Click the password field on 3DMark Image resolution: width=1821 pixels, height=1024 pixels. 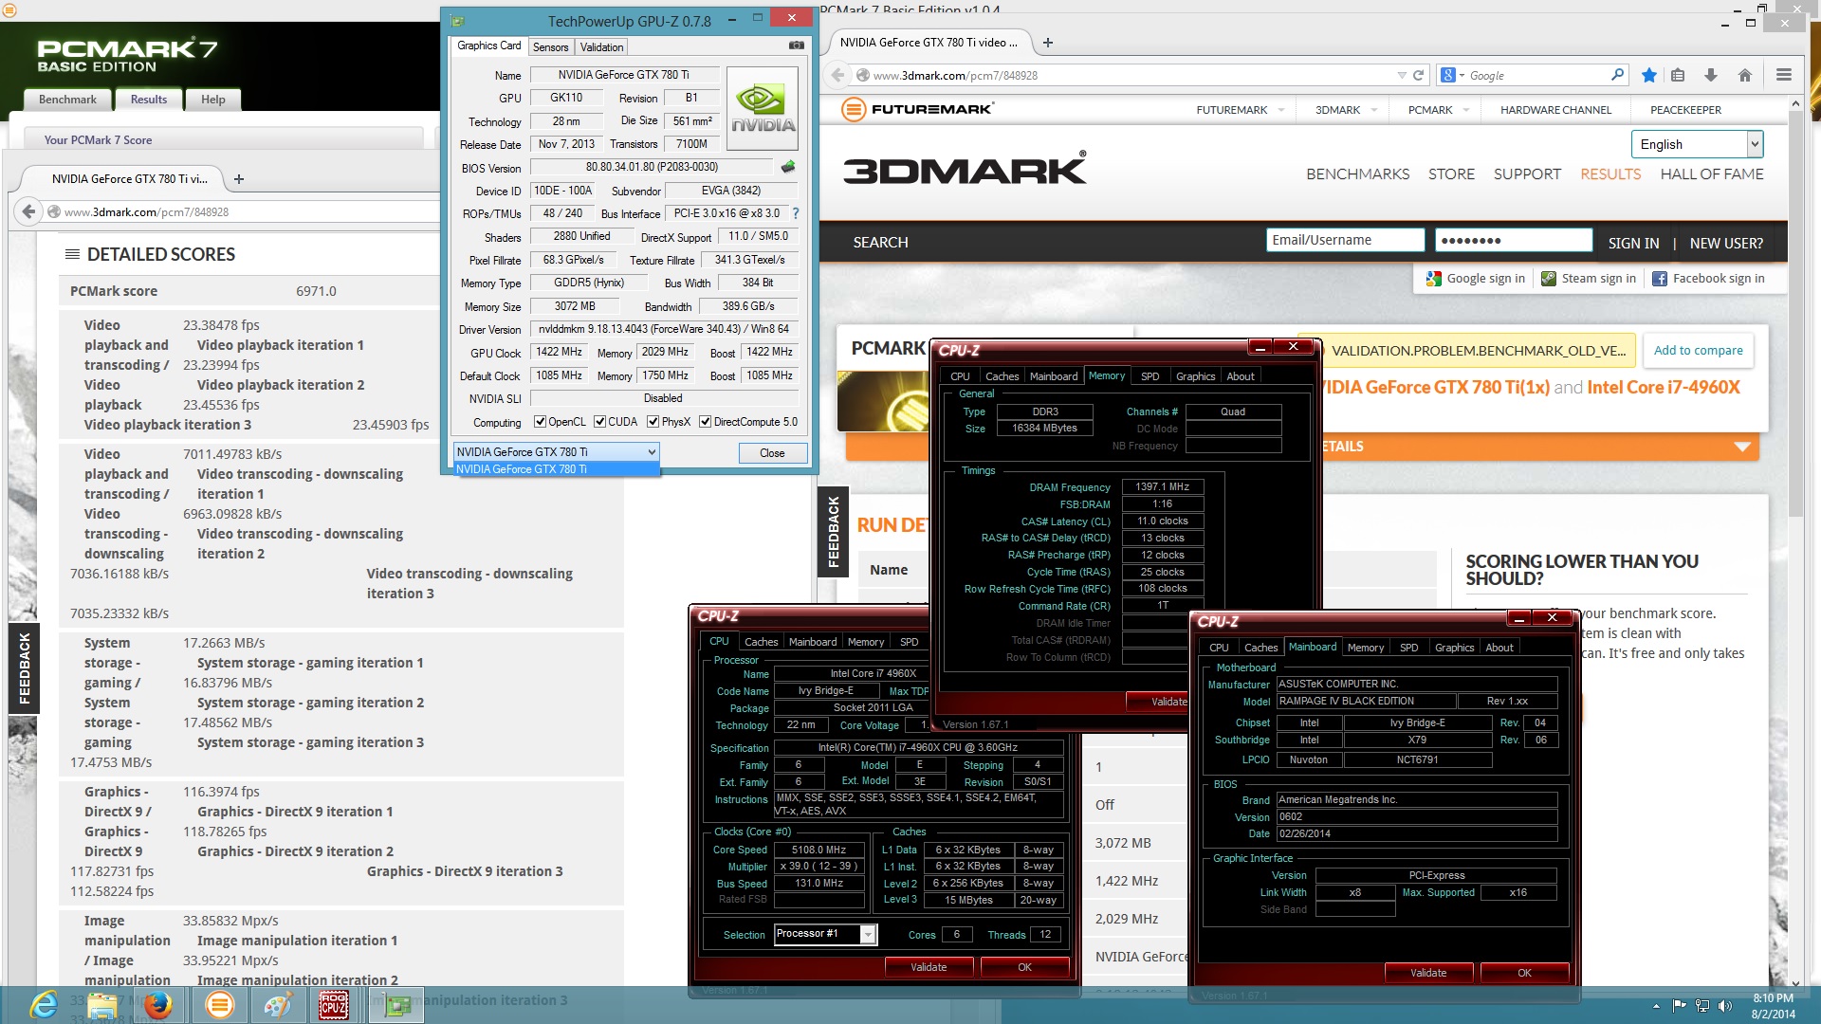[1514, 241]
